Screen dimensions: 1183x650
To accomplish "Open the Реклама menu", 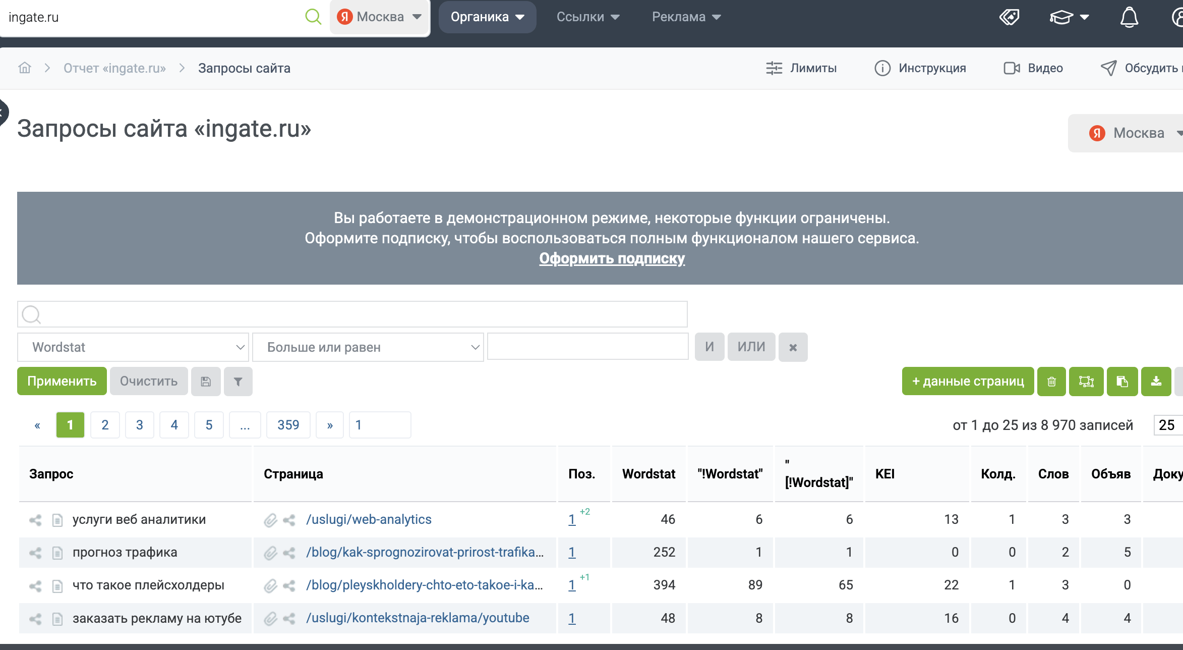I will pyautogui.click(x=686, y=17).
